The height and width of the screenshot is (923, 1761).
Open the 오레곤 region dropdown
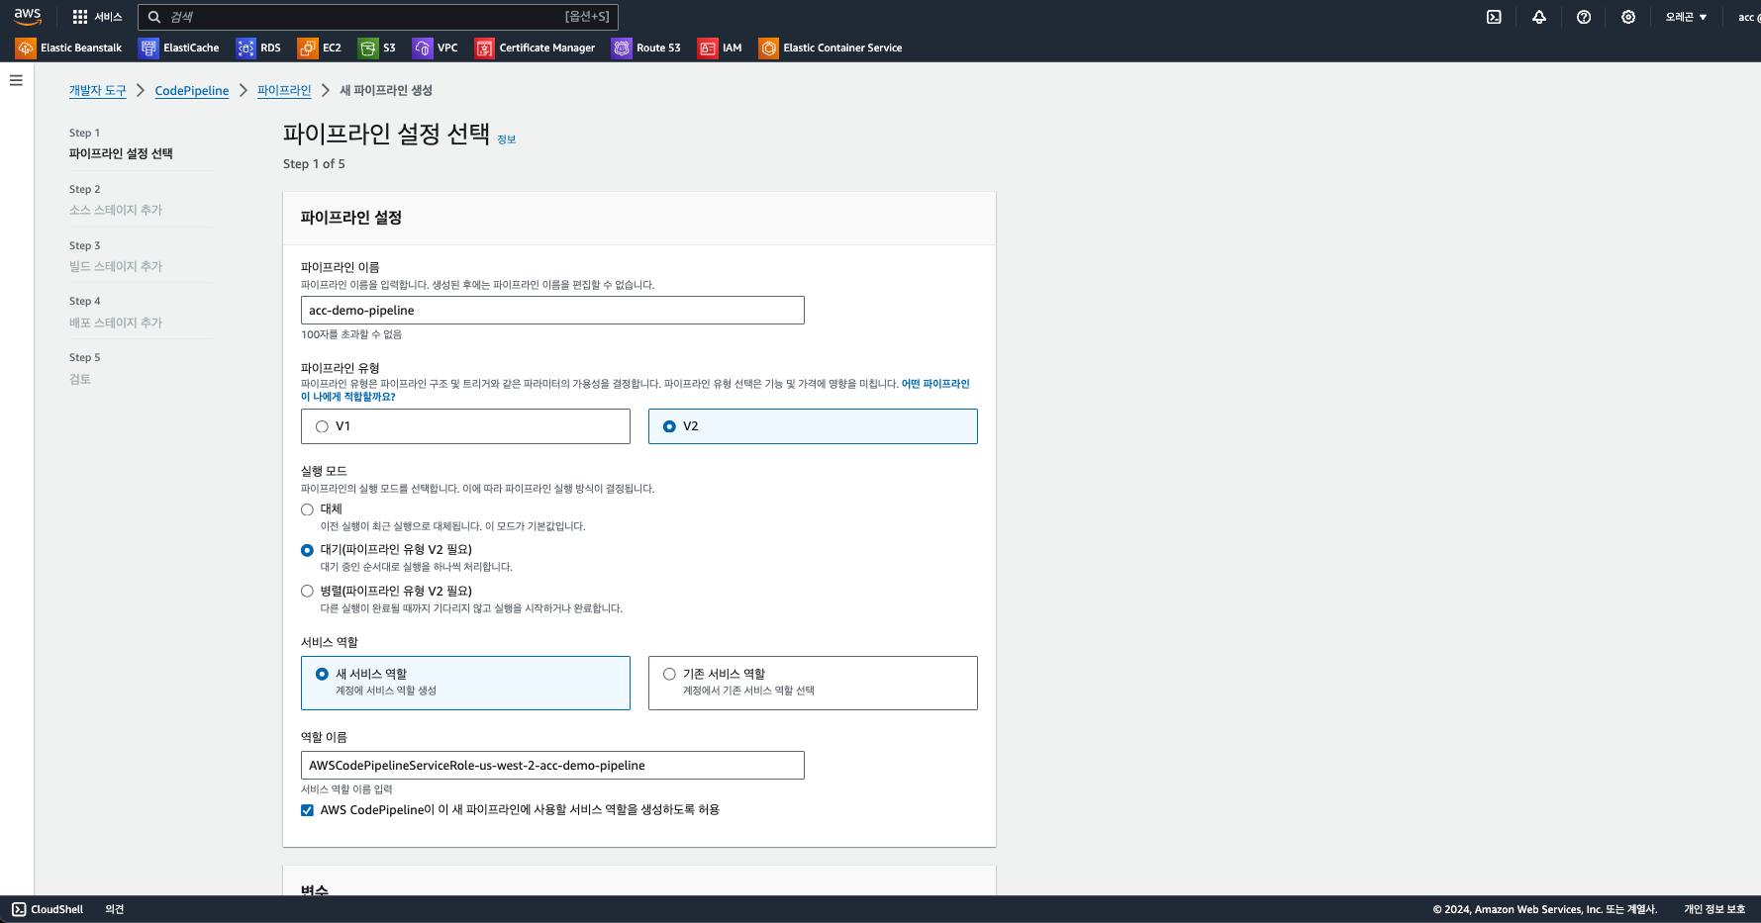click(1686, 17)
